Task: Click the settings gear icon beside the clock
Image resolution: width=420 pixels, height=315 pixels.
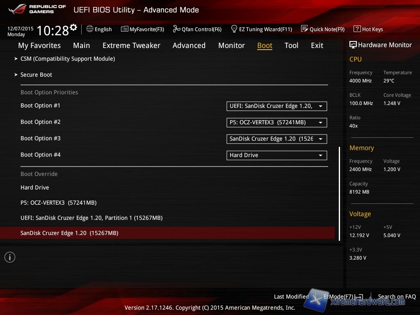Action: (x=73, y=27)
